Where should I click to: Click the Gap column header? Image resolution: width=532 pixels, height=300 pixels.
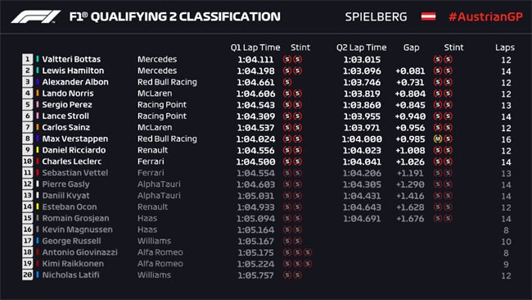pos(411,48)
